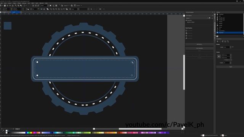The width and height of the screenshot is (244, 137).
Task: Click the Back minus front shaping icon
Action: click(x=64, y=9)
